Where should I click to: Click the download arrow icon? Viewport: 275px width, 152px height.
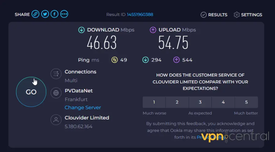[81, 30]
